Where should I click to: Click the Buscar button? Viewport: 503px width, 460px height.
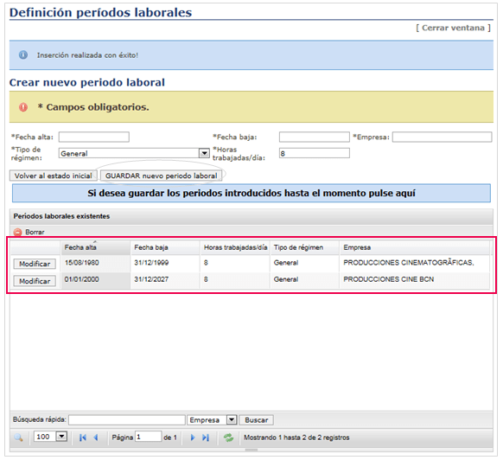coord(257,420)
